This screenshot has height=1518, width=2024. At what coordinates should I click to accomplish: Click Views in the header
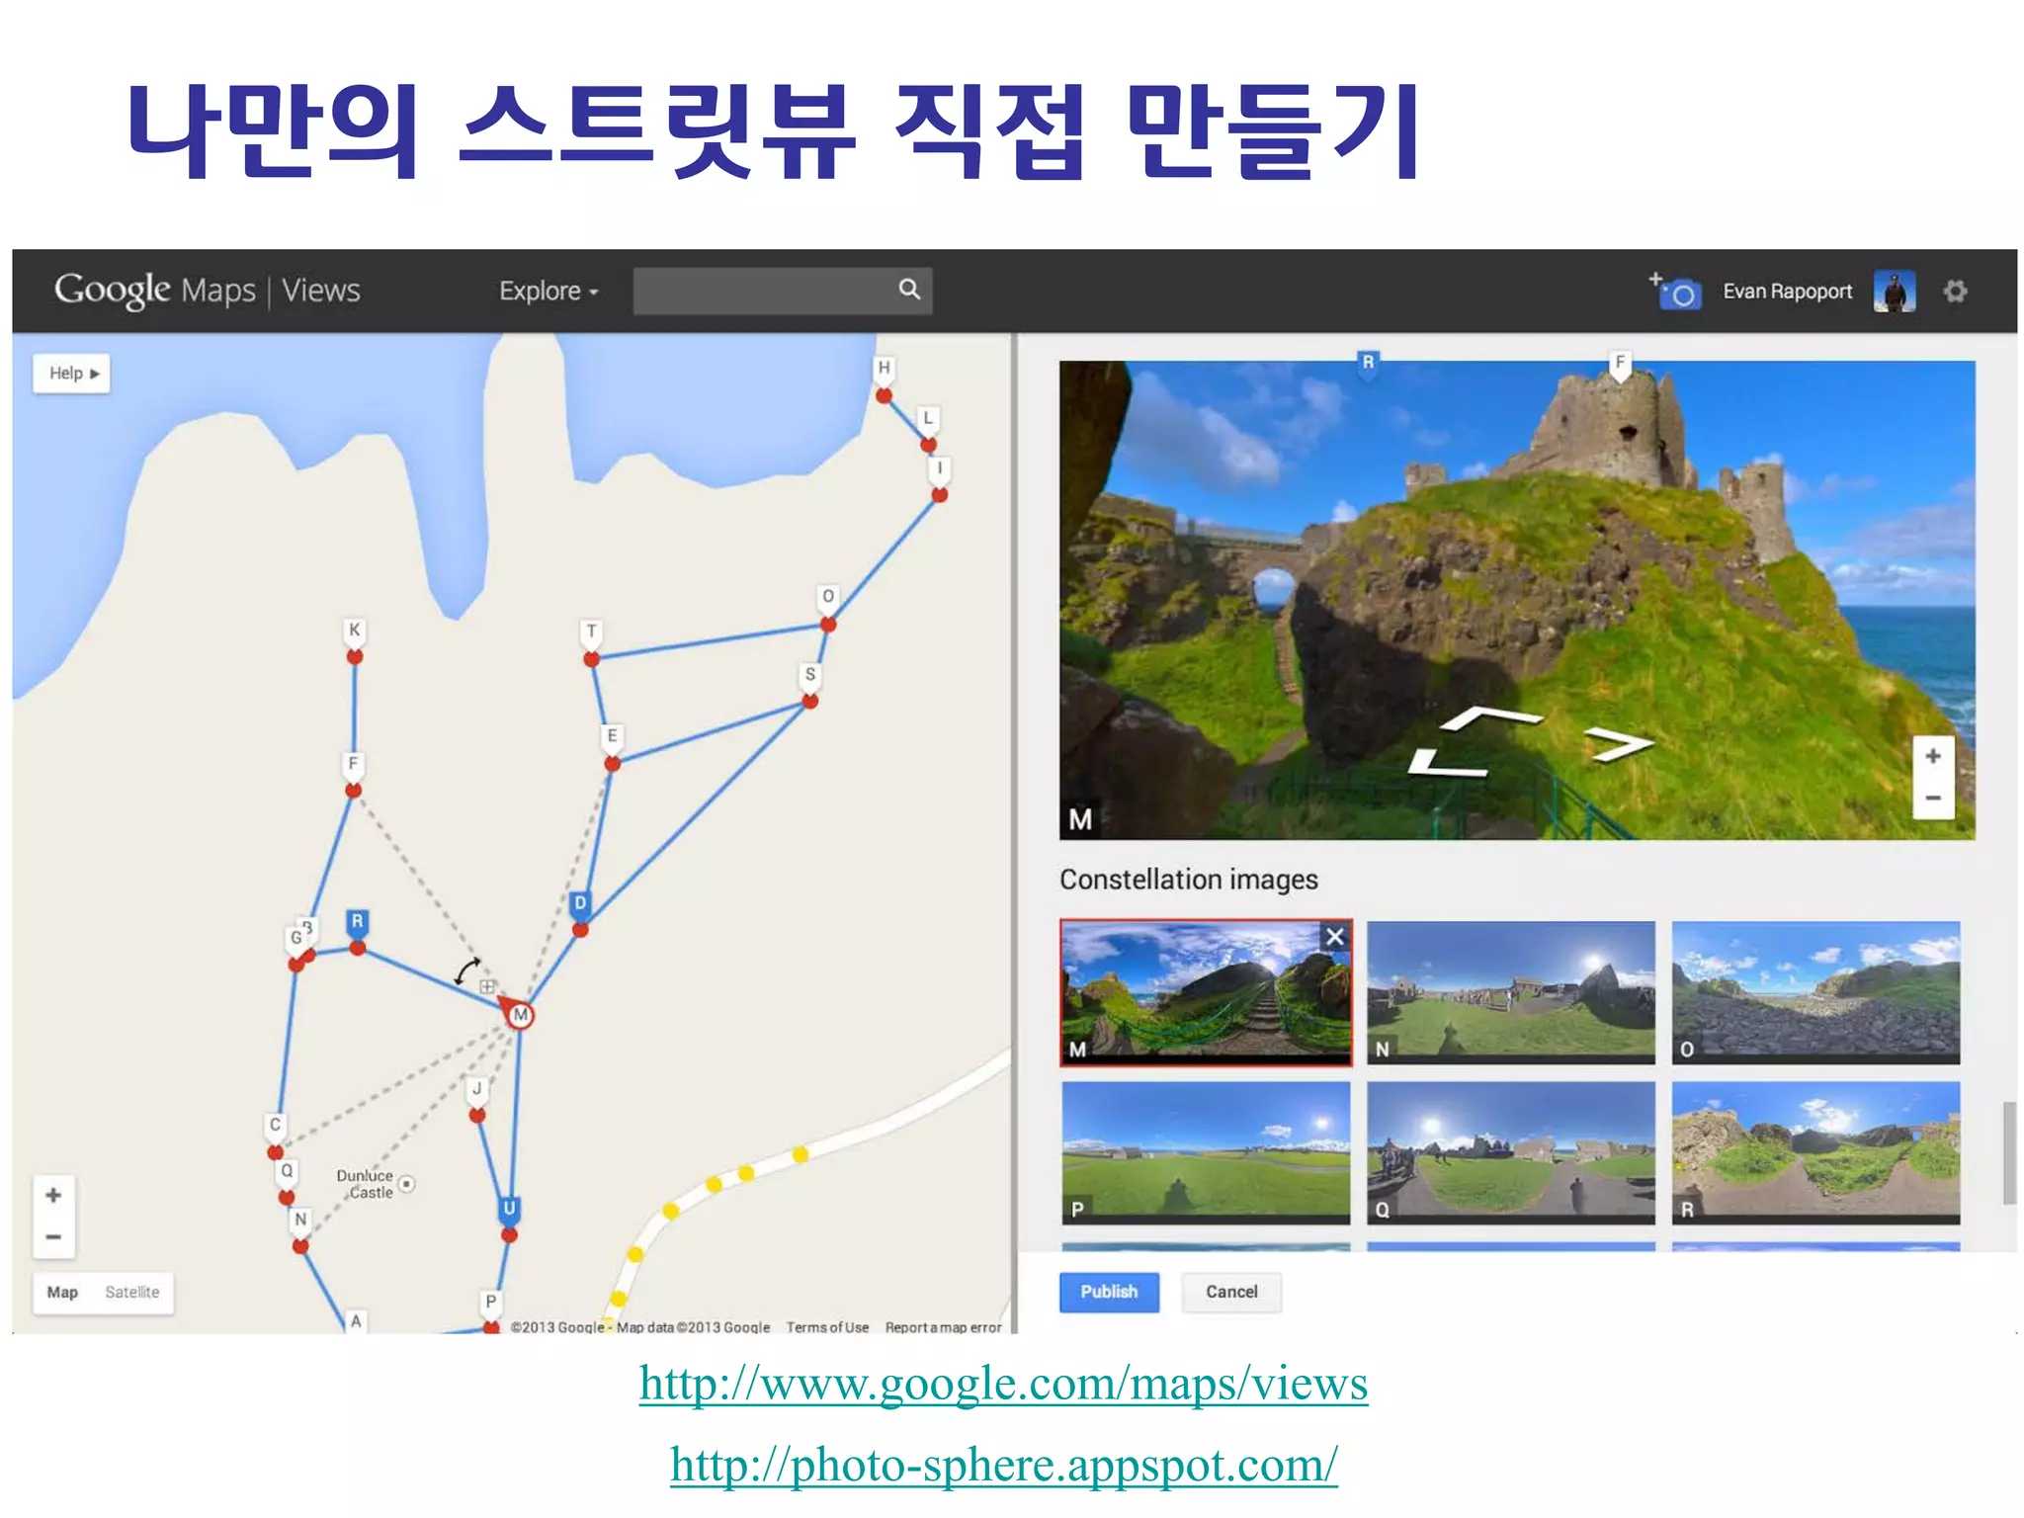click(x=321, y=291)
